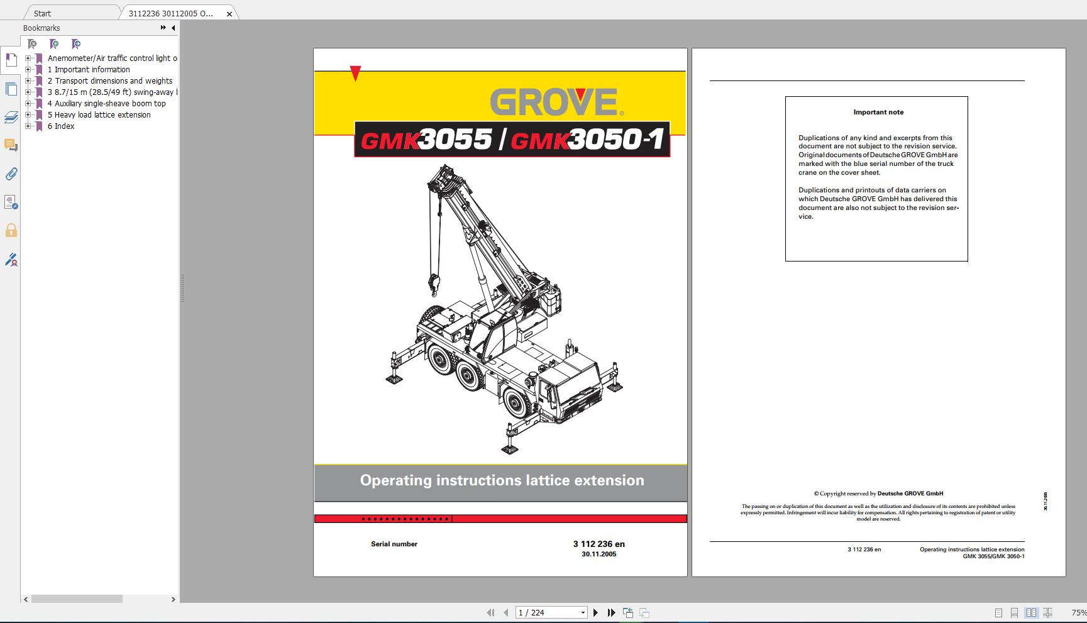This screenshot has height=623, width=1087.
Task: Go to bookmark 6 Index
Action: (x=61, y=126)
